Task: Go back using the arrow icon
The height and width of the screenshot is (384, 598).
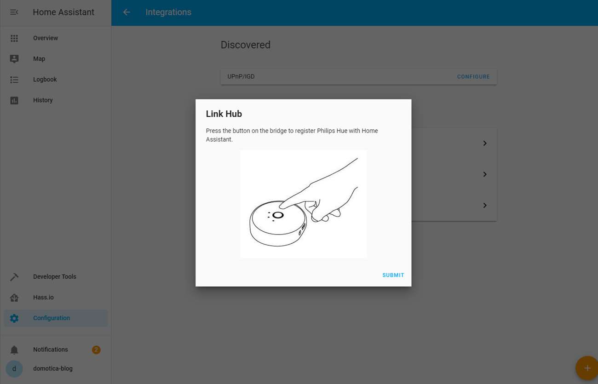Action: [x=126, y=12]
